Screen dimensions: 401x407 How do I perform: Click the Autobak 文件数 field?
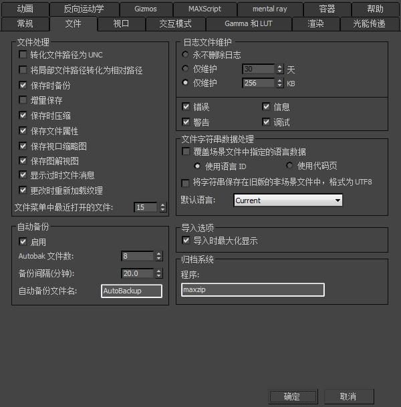(137, 256)
